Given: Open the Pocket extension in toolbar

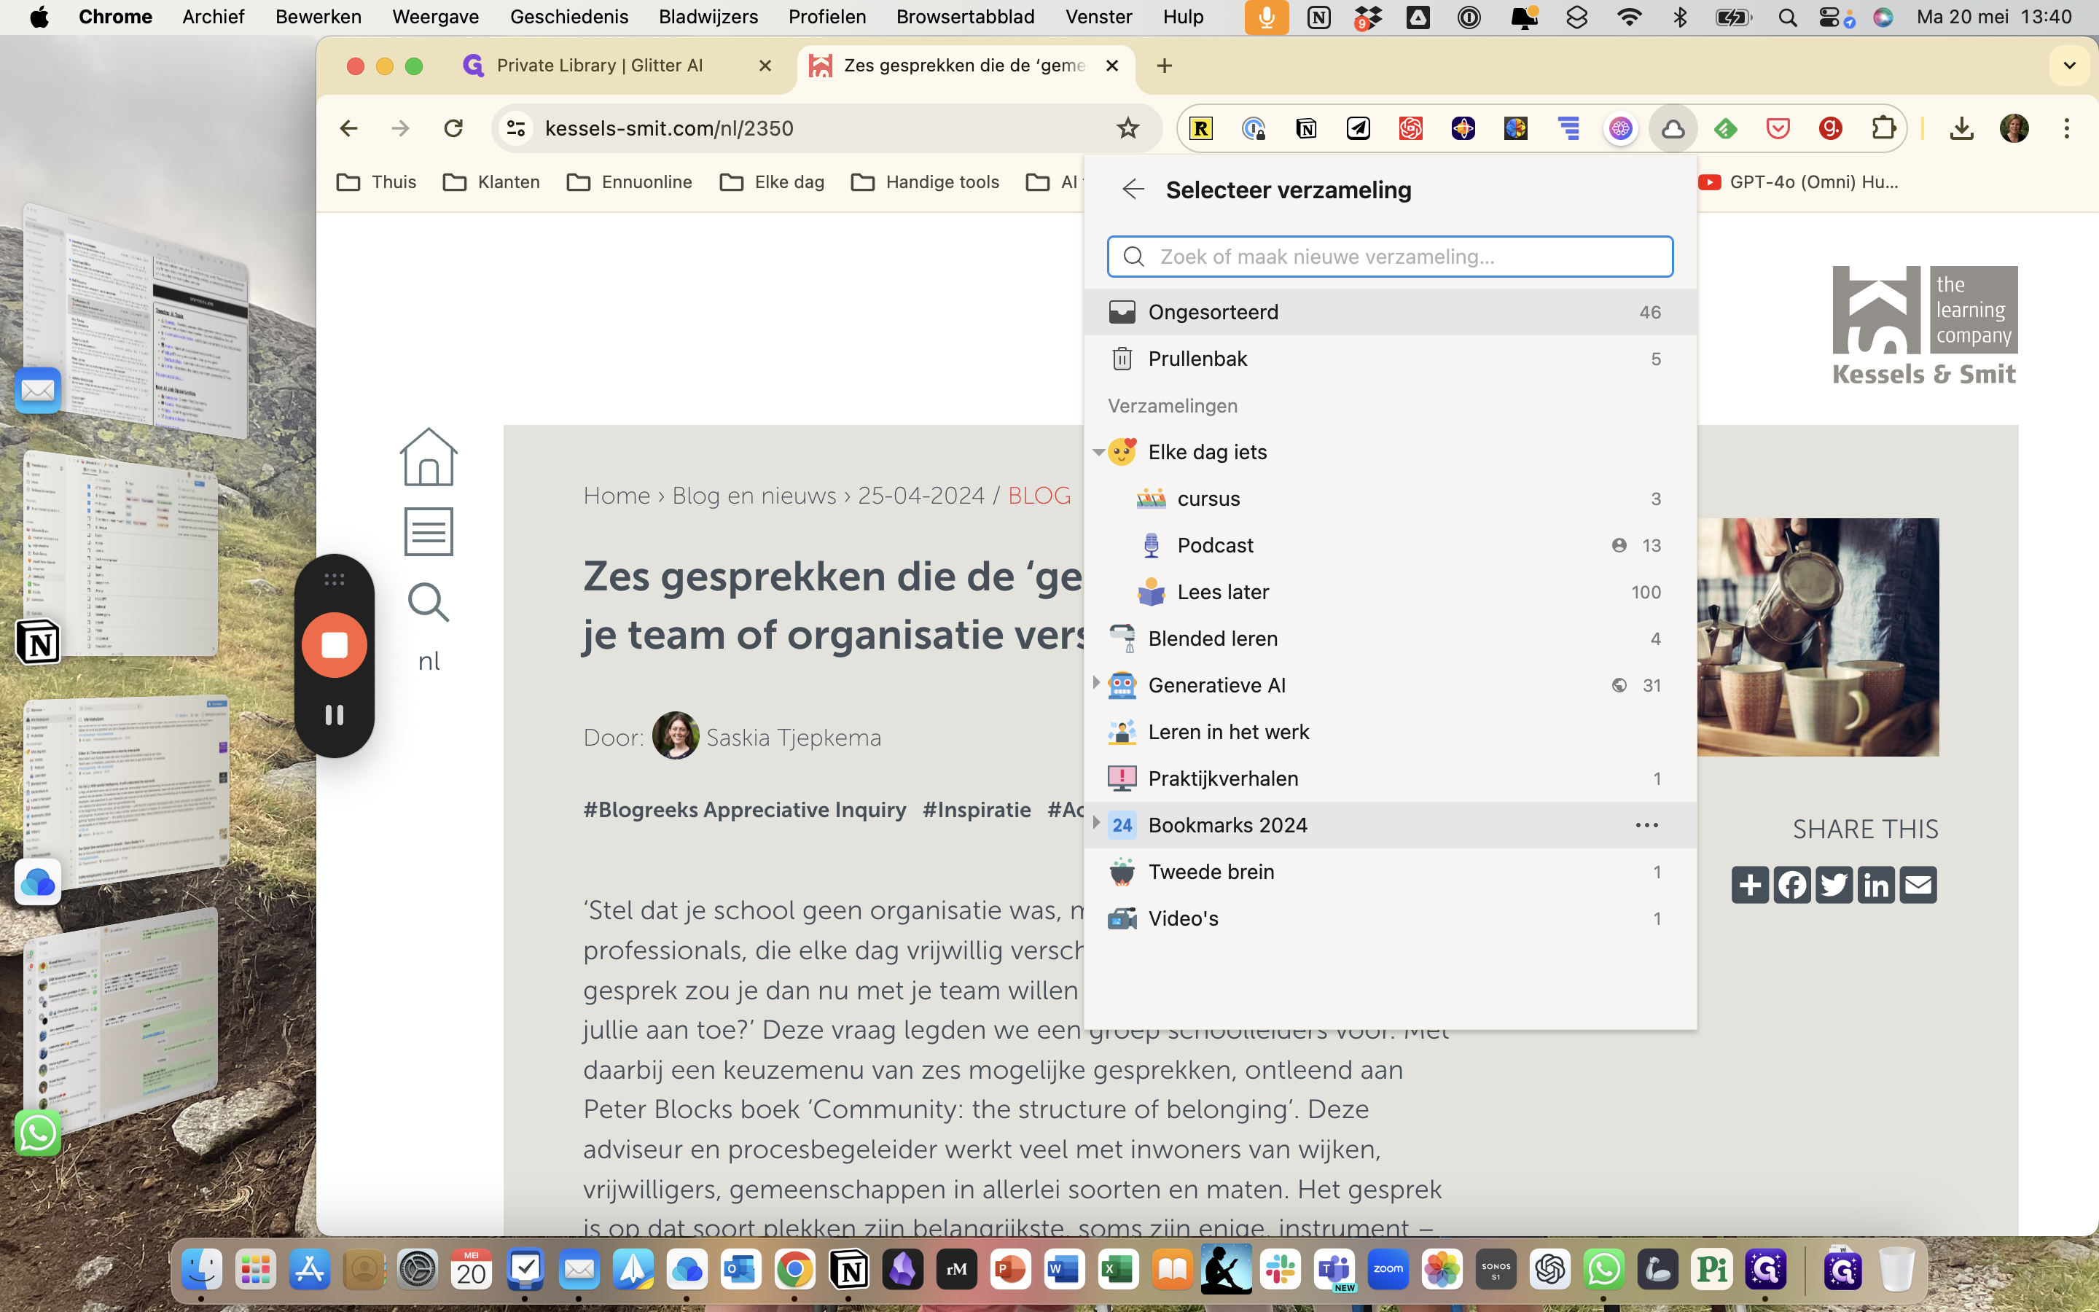Looking at the screenshot, I should 1777,128.
